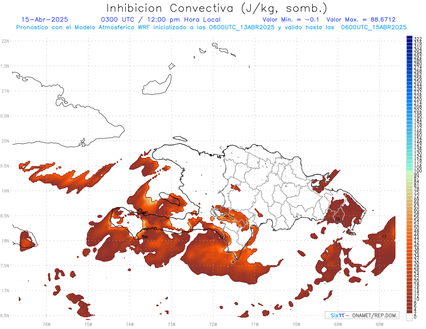Click the "Valor Min. = -0.1" text
426x329 pixels.
[x=291, y=20]
